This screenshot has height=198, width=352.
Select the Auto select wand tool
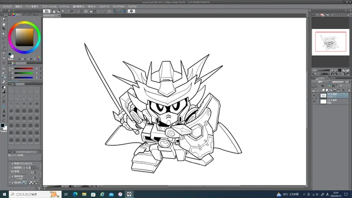[4, 43]
